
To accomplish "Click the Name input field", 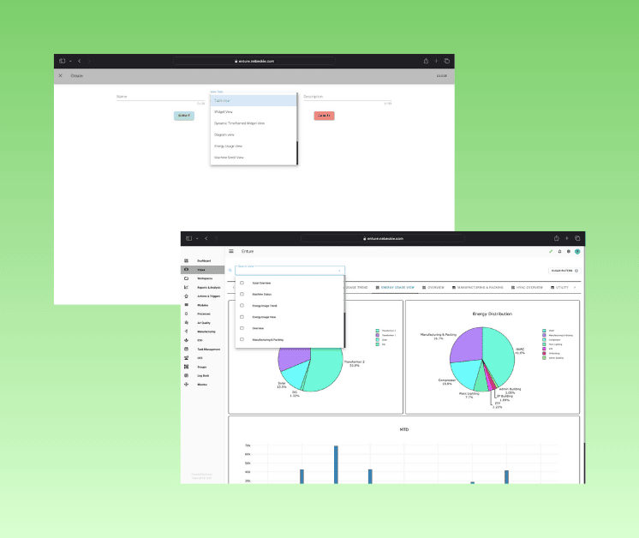I will pyautogui.click(x=160, y=97).
